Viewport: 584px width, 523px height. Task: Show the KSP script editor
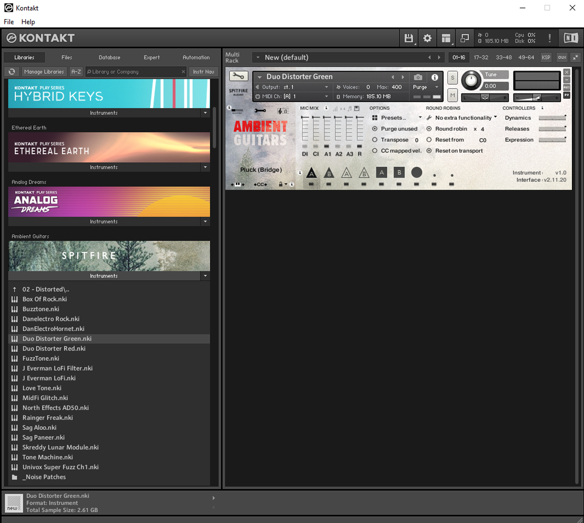[546, 57]
